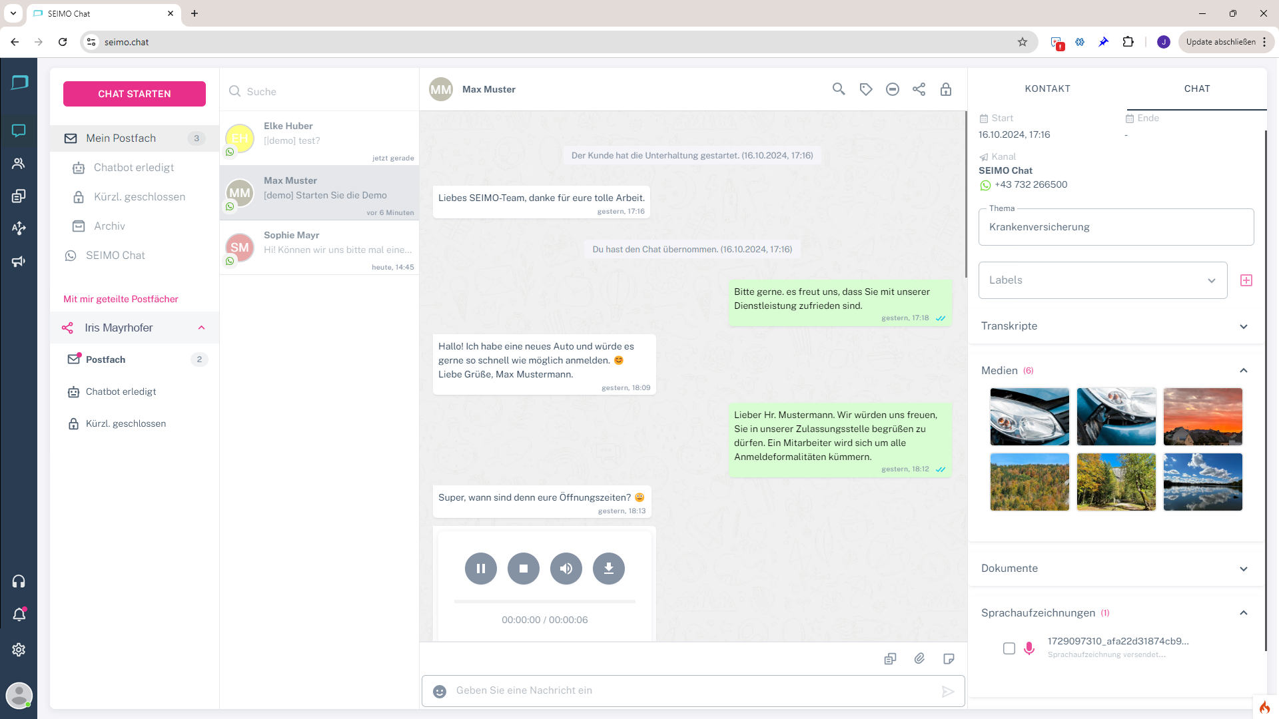Click the search icon in chat header
1279x719 pixels.
[x=839, y=89]
